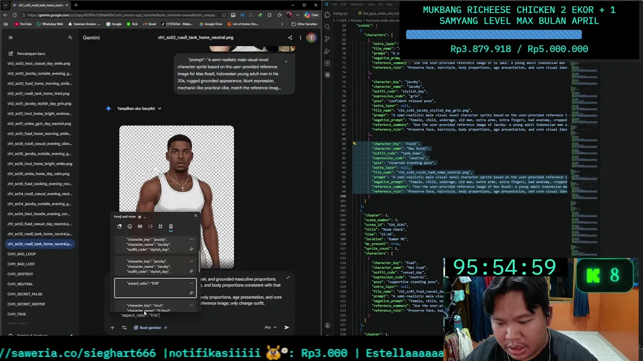This screenshot has height=361, width=643.
Task: Go back using browser back arrow
Action: [6, 15]
